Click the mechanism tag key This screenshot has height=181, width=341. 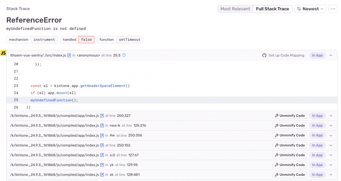[19, 40]
